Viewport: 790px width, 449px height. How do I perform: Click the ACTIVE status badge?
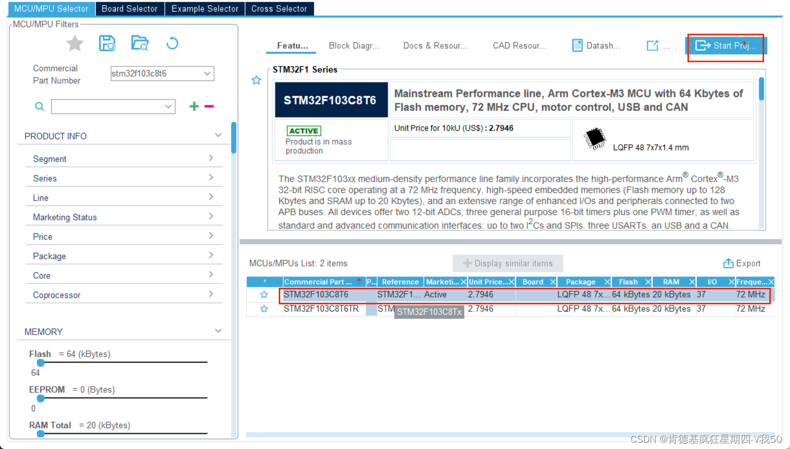(304, 131)
